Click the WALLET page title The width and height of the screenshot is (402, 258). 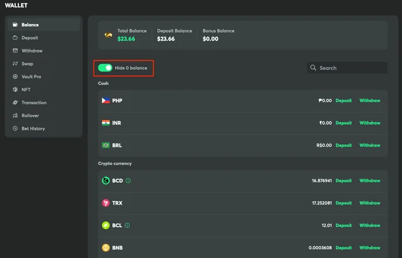[x=16, y=6]
